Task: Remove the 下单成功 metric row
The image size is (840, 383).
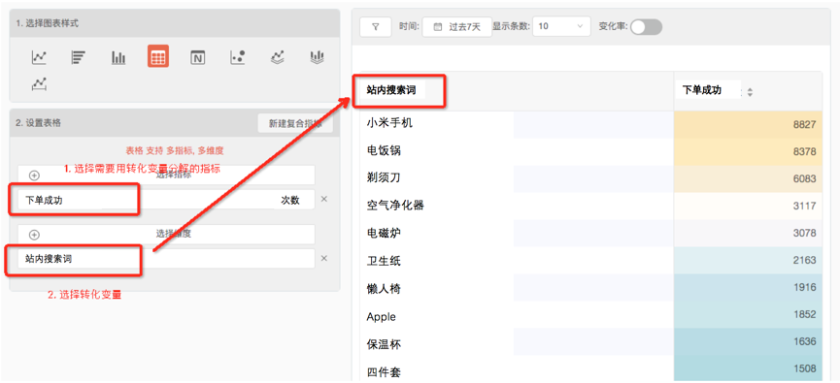Action: [x=323, y=199]
